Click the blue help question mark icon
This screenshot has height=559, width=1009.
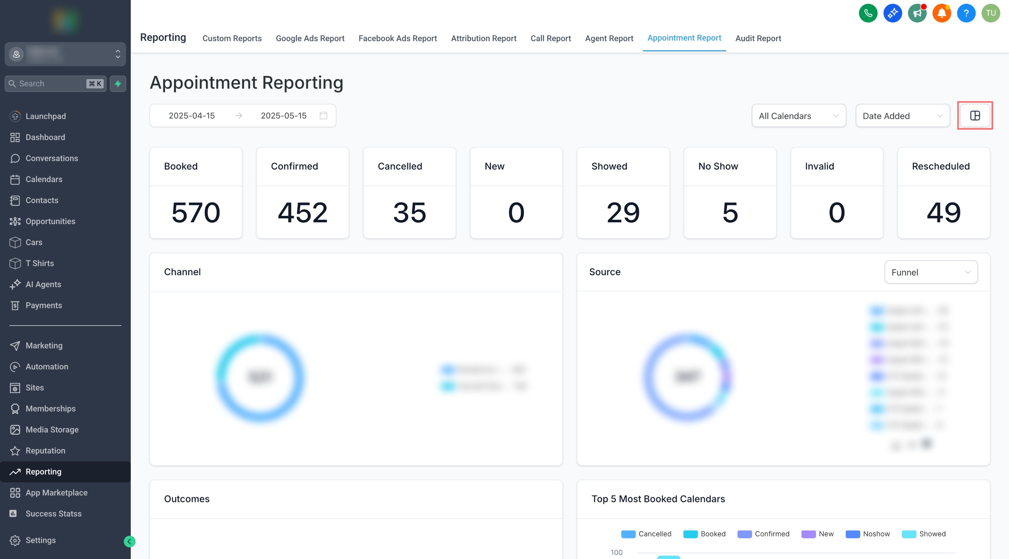(966, 13)
